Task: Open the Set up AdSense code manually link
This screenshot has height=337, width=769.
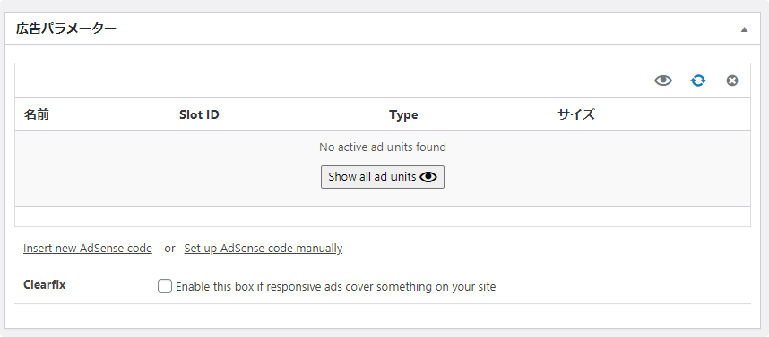Action: 264,248
